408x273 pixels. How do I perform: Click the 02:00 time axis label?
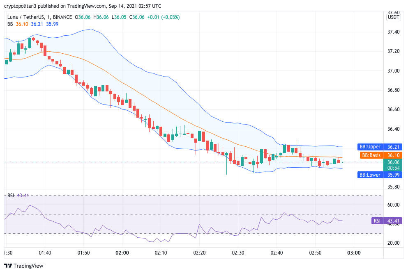click(x=122, y=253)
